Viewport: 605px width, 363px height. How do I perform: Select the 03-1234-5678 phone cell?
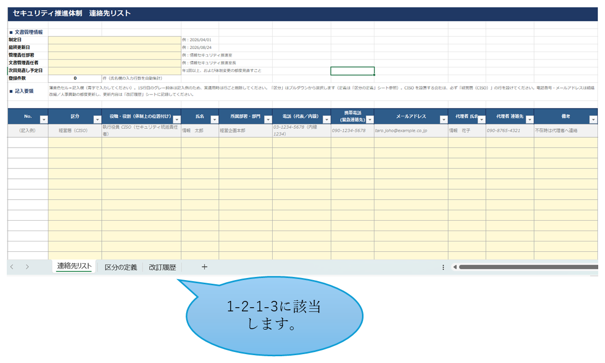[301, 130]
